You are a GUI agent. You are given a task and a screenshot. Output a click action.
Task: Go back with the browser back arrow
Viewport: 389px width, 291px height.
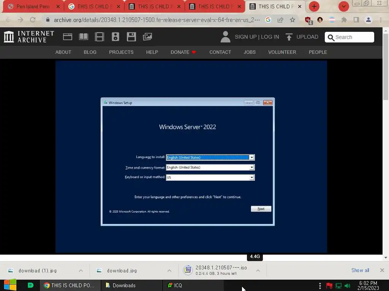(8, 20)
